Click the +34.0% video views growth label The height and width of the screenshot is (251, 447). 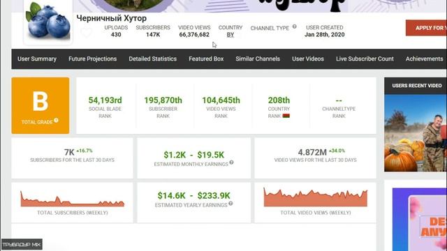tap(337, 151)
